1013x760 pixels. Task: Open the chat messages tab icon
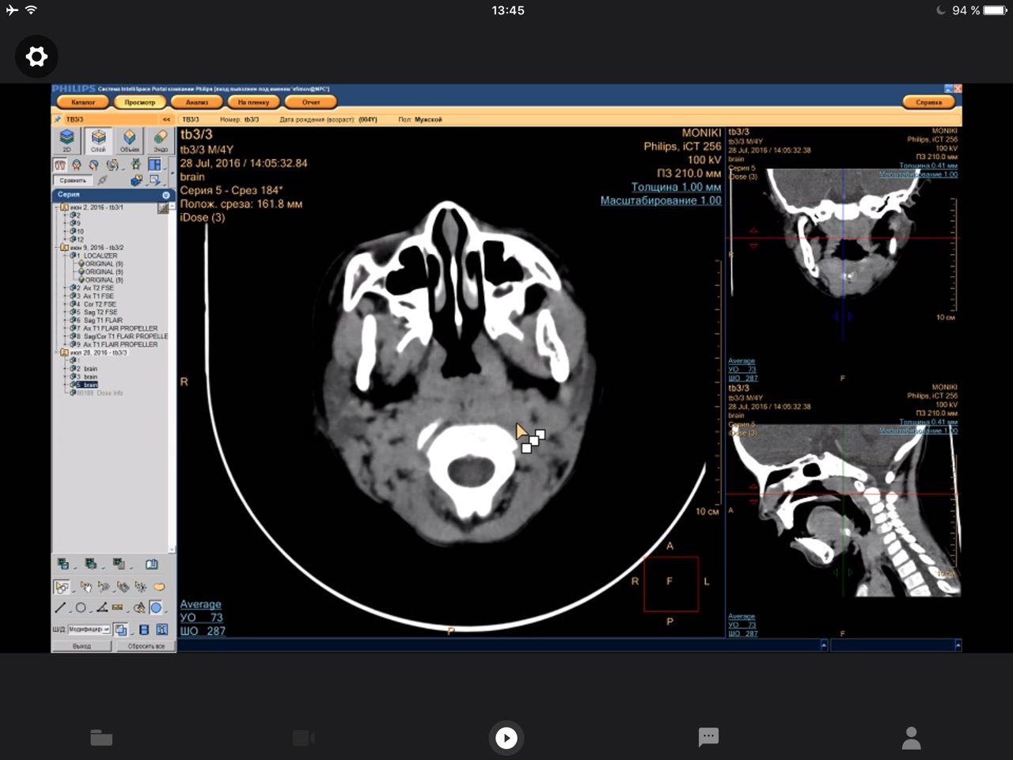pos(708,738)
